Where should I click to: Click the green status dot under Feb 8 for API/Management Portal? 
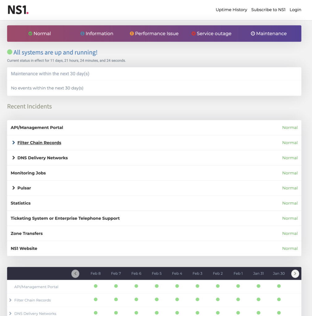(x=96, y=286)
